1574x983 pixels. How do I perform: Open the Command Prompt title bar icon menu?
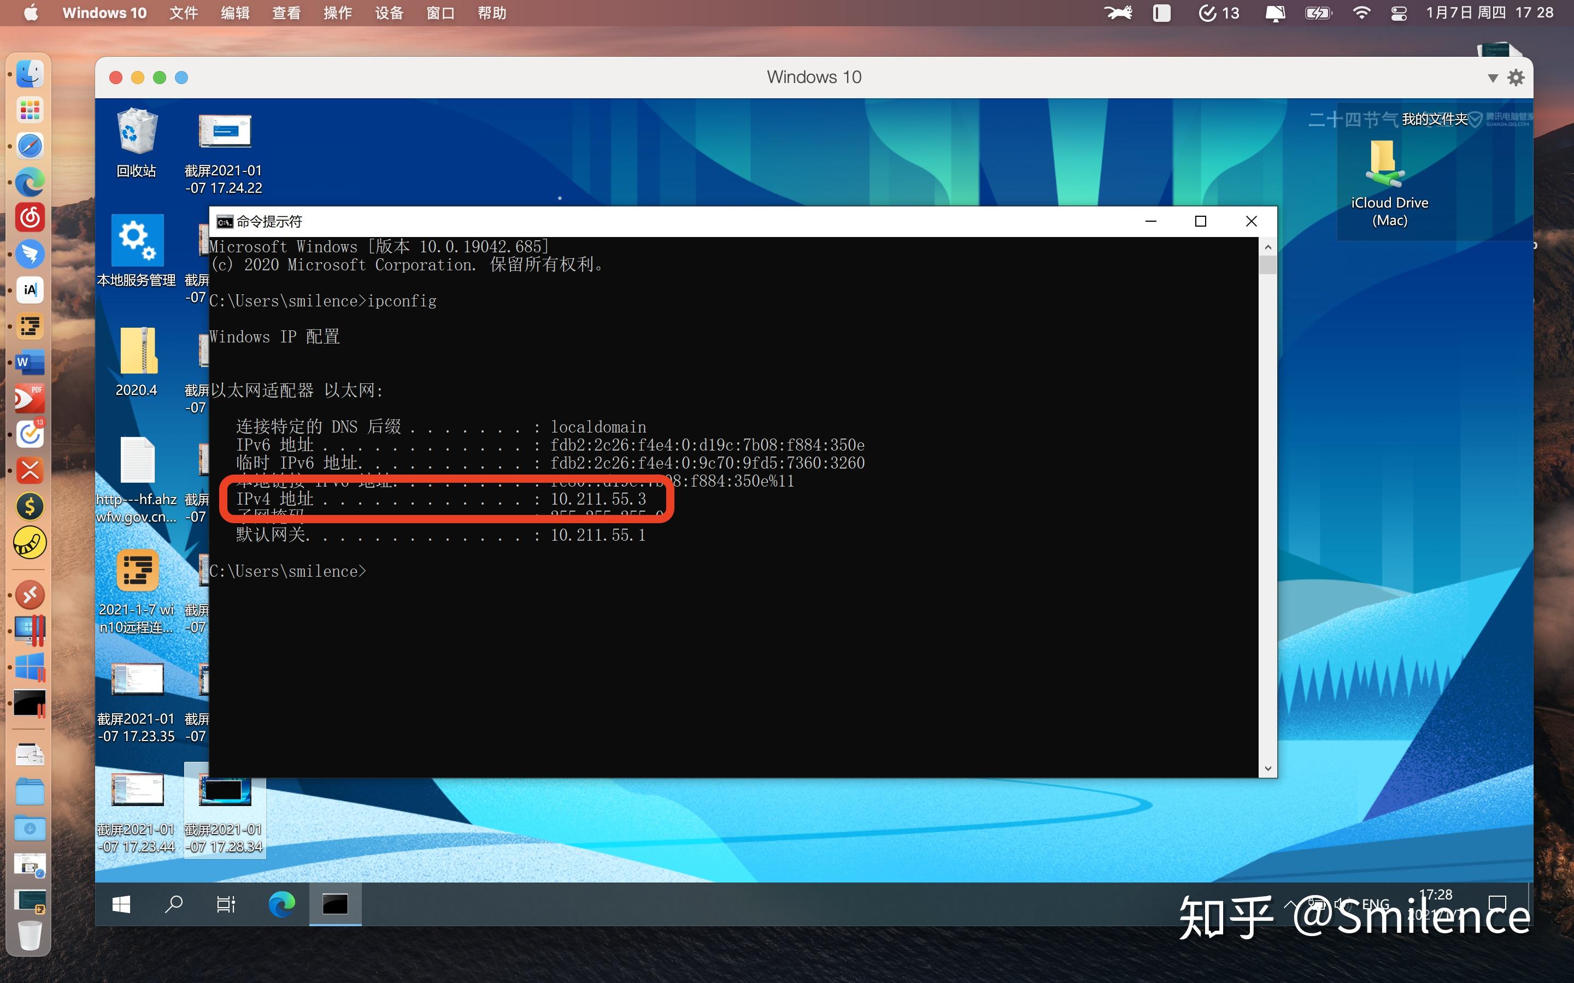click(225, 222)
